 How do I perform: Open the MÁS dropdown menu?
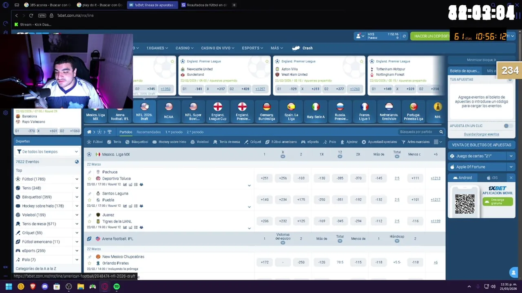click(276, 48)
